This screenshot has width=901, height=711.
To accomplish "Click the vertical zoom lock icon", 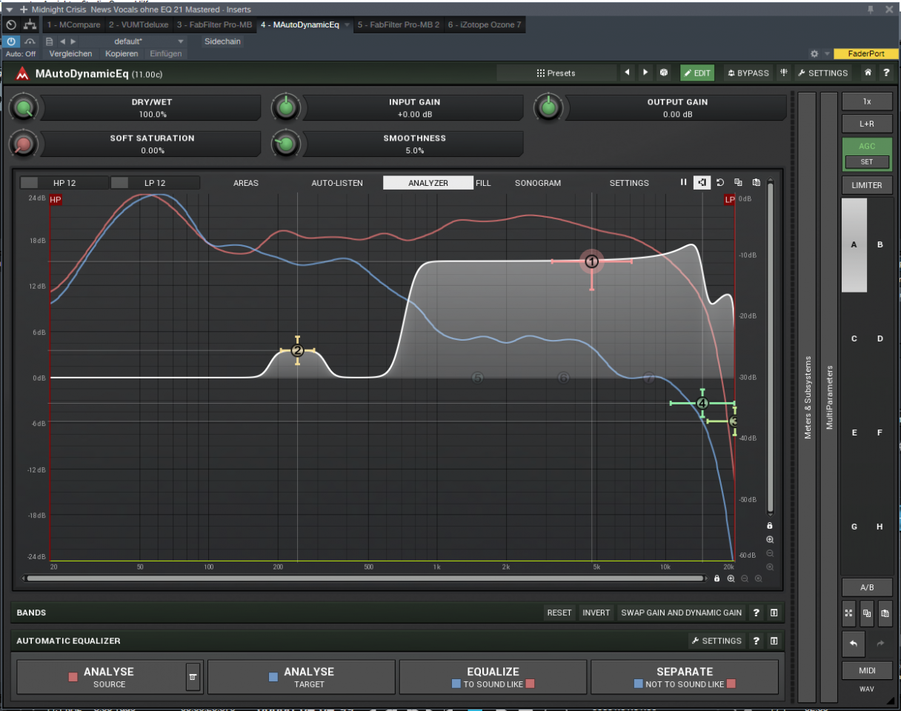I will click(x=770, y=525).
